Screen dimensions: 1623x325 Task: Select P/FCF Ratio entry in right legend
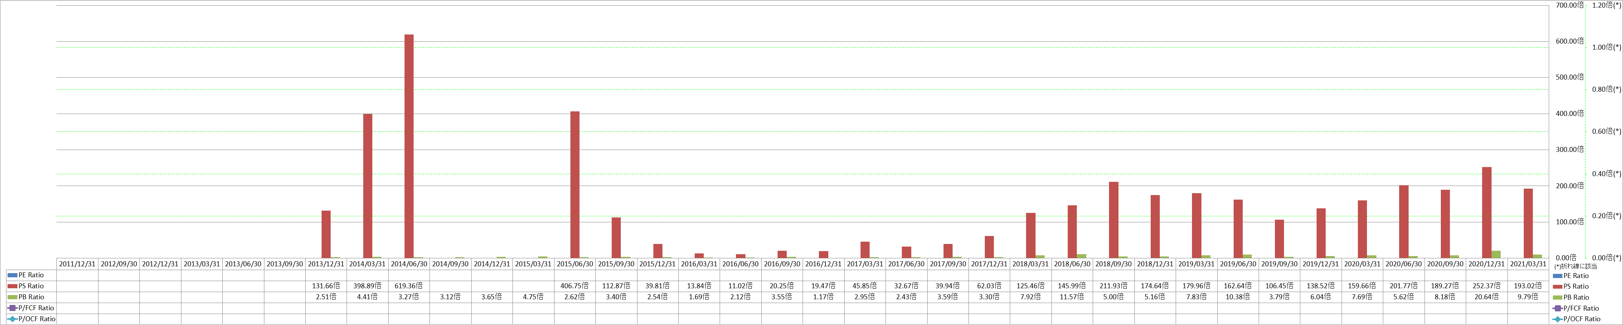click(x=1576, y=309)
